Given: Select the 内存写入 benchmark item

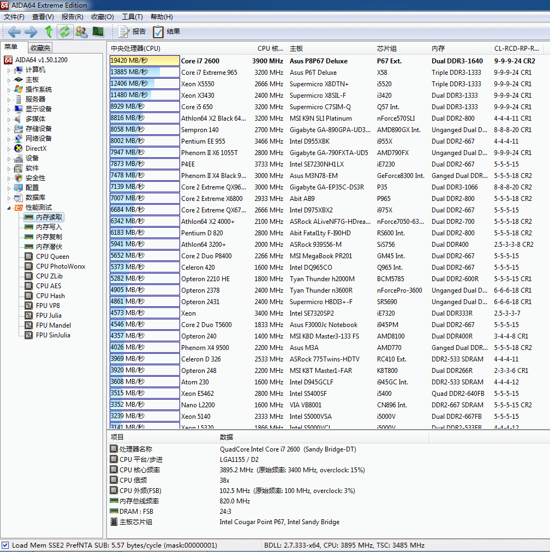Looking at the screenshot, I should click(49, 227).
